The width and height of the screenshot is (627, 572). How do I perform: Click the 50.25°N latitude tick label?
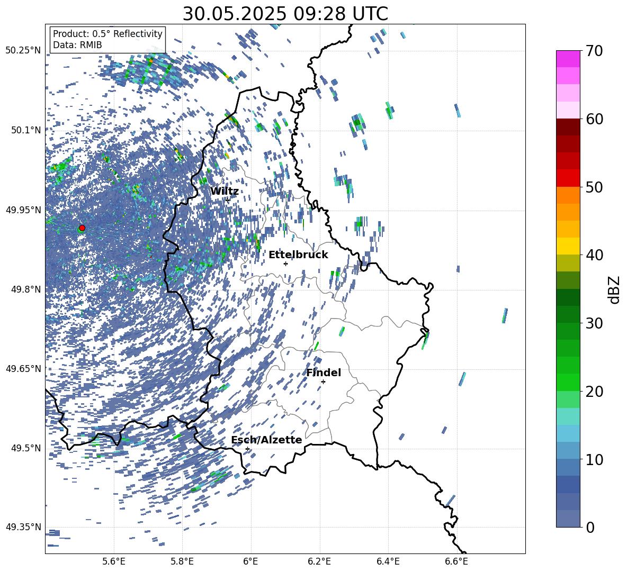[x=23, y=51]
